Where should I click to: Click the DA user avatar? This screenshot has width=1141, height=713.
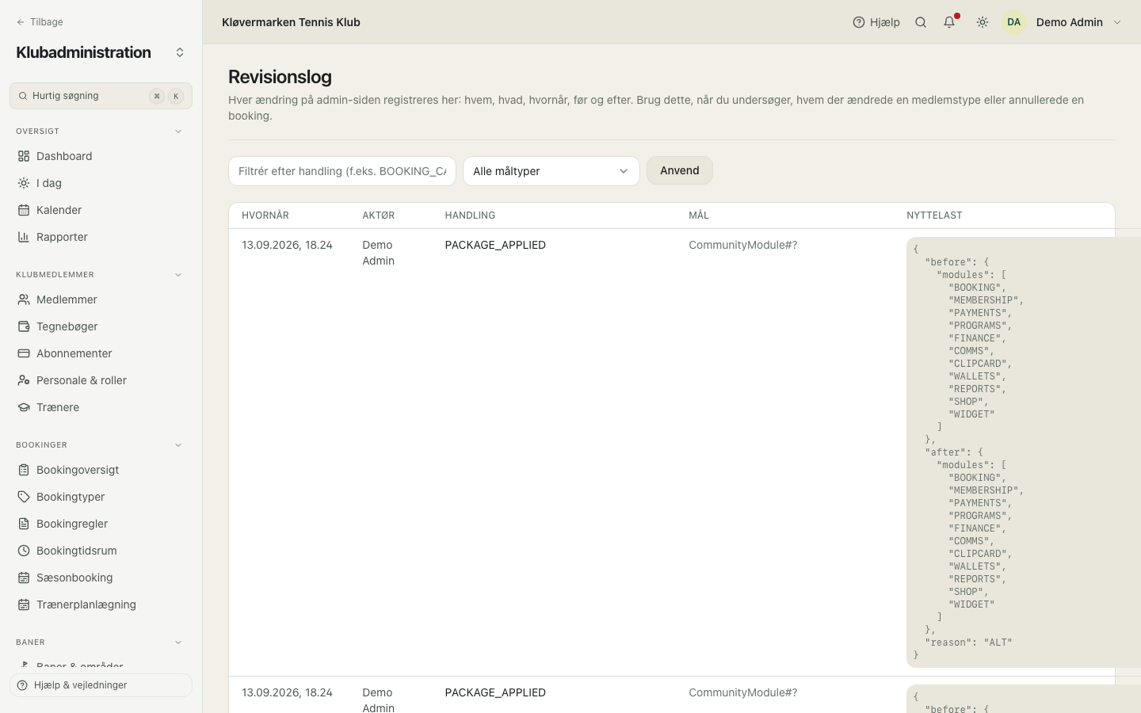(x=1014, y=22)
